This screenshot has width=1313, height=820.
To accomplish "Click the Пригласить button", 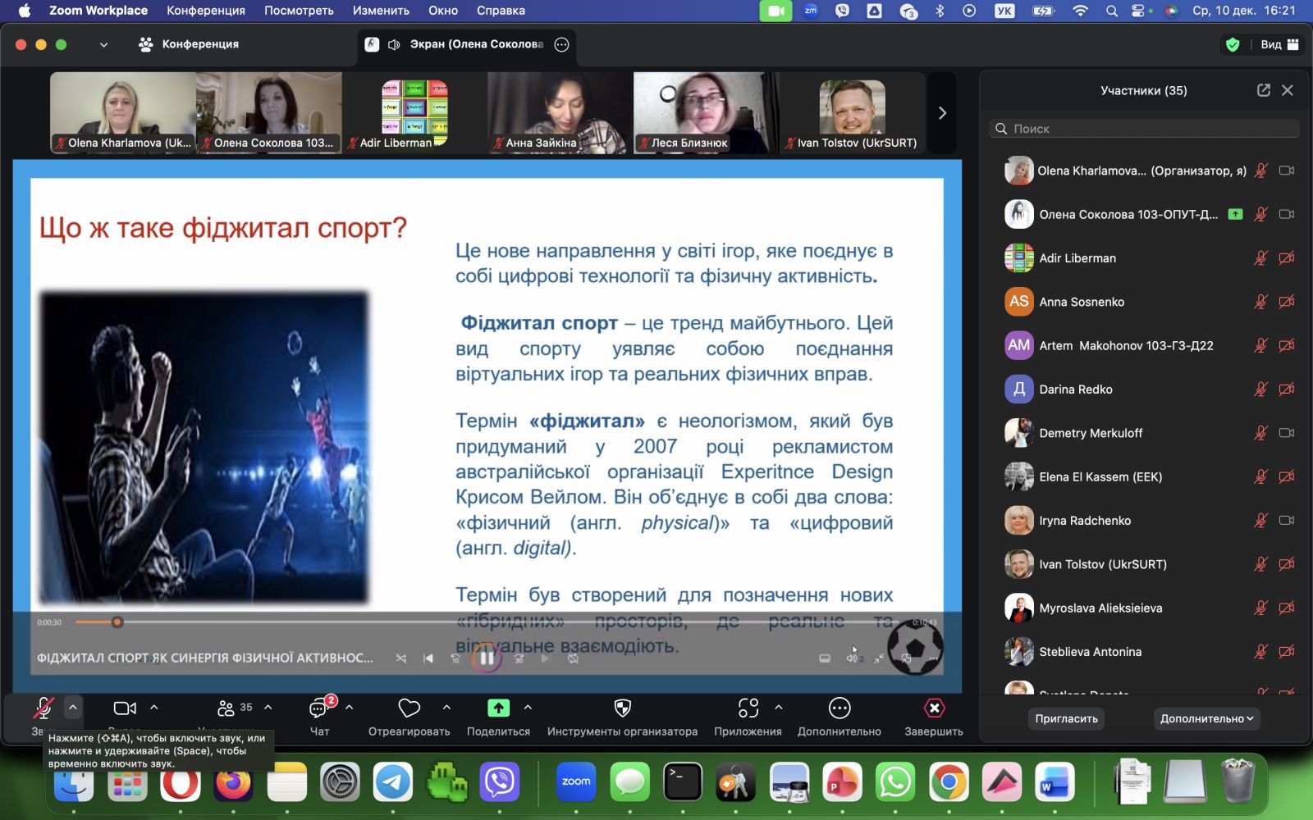I will coord(1066,718).
